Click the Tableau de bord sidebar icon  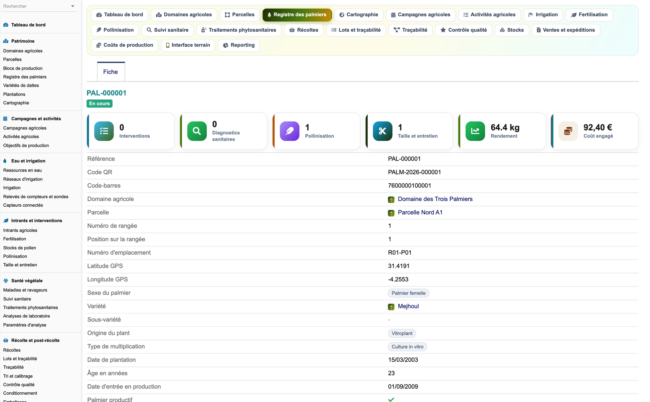point(6,25)
